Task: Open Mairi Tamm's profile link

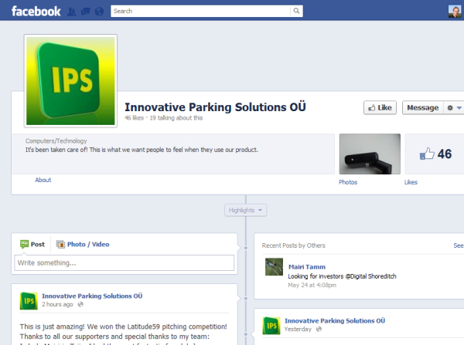Action: [307, 267]
